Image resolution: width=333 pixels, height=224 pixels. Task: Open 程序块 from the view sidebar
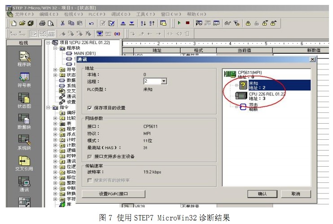point(24,59)
